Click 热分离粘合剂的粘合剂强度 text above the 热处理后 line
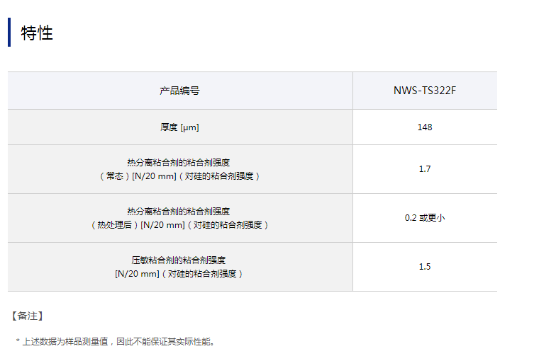 click(179, 211)
